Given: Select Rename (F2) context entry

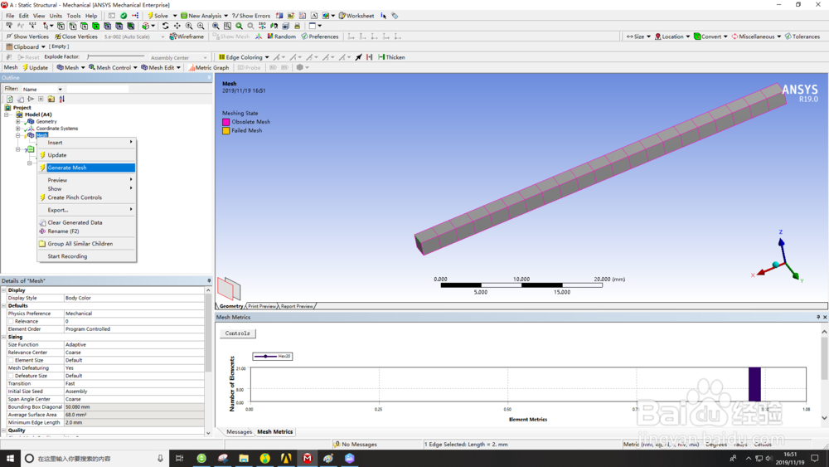Looking at the screenshot, I should (x=87, y=231).
